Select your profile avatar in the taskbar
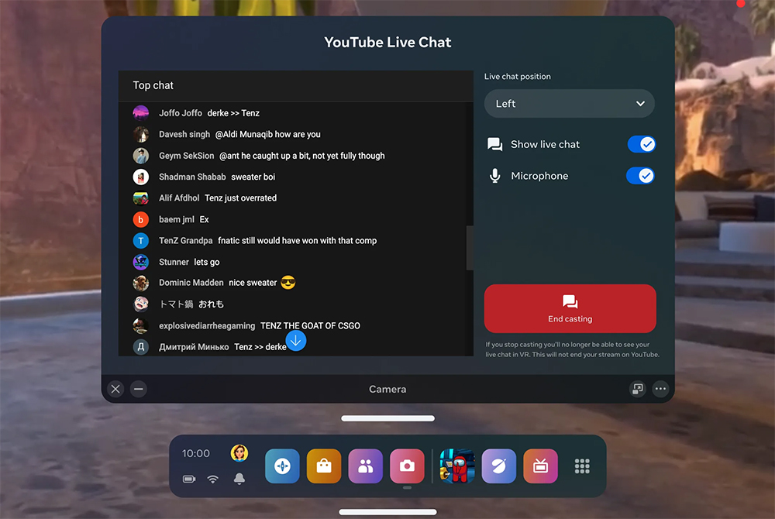Image resolution: width=775 pixels, height=519 pixels. [239, 453]
